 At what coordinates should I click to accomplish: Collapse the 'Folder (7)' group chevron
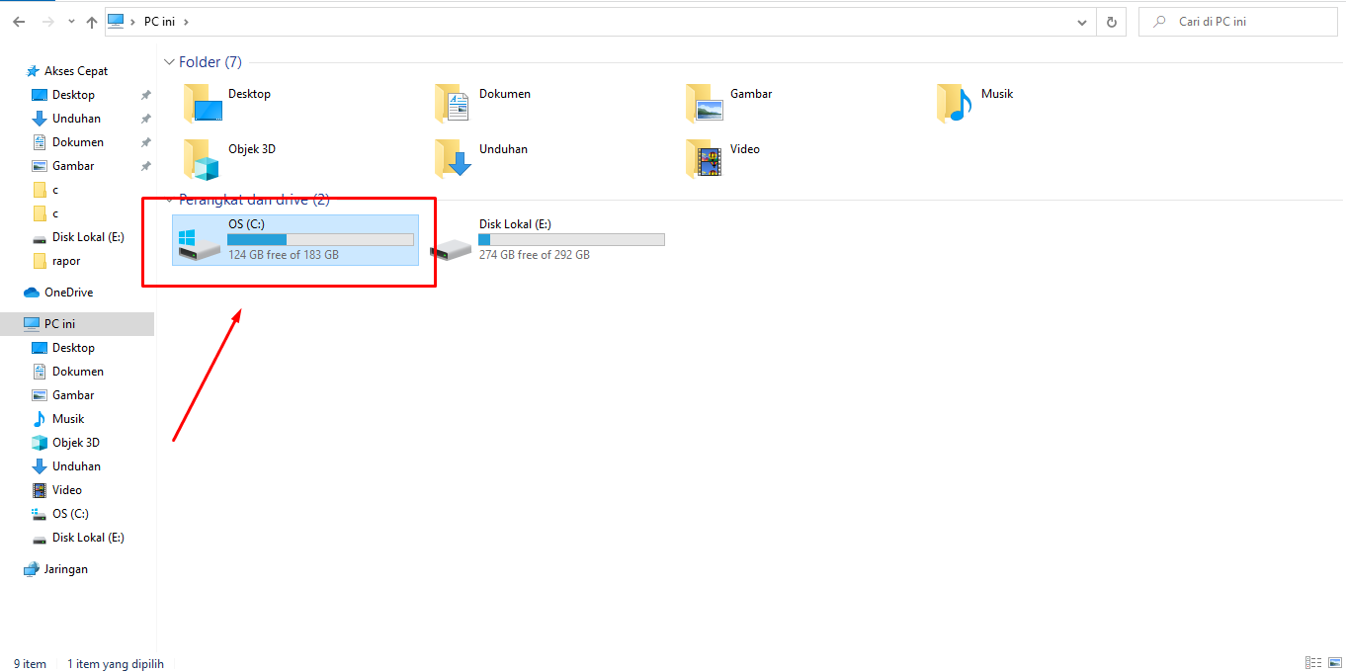(169, 62)
